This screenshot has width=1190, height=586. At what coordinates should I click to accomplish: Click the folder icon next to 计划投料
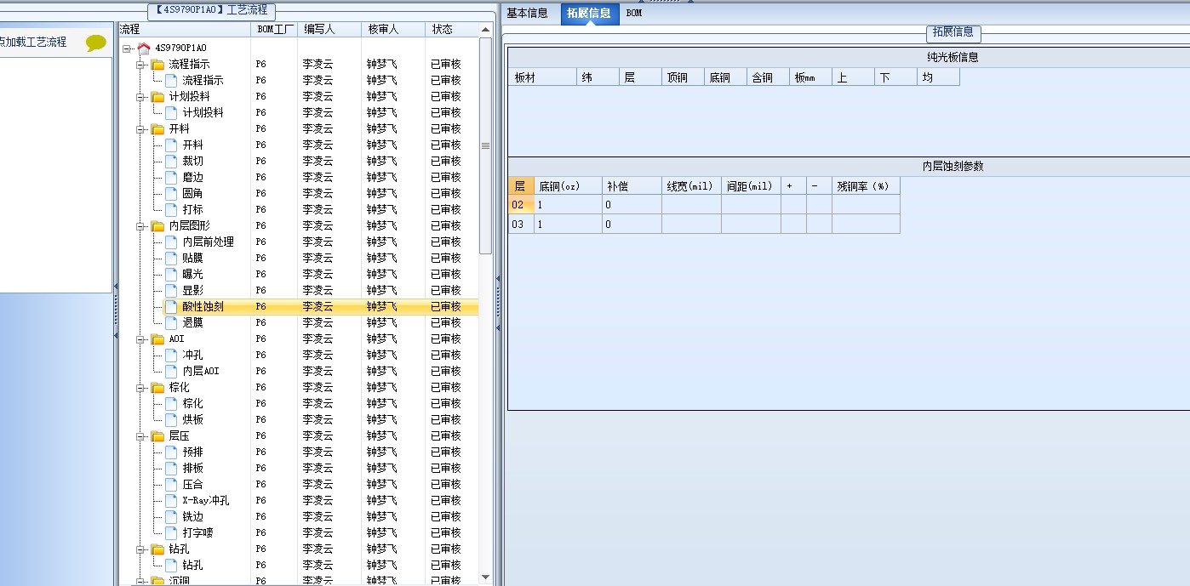click(157, 97)
